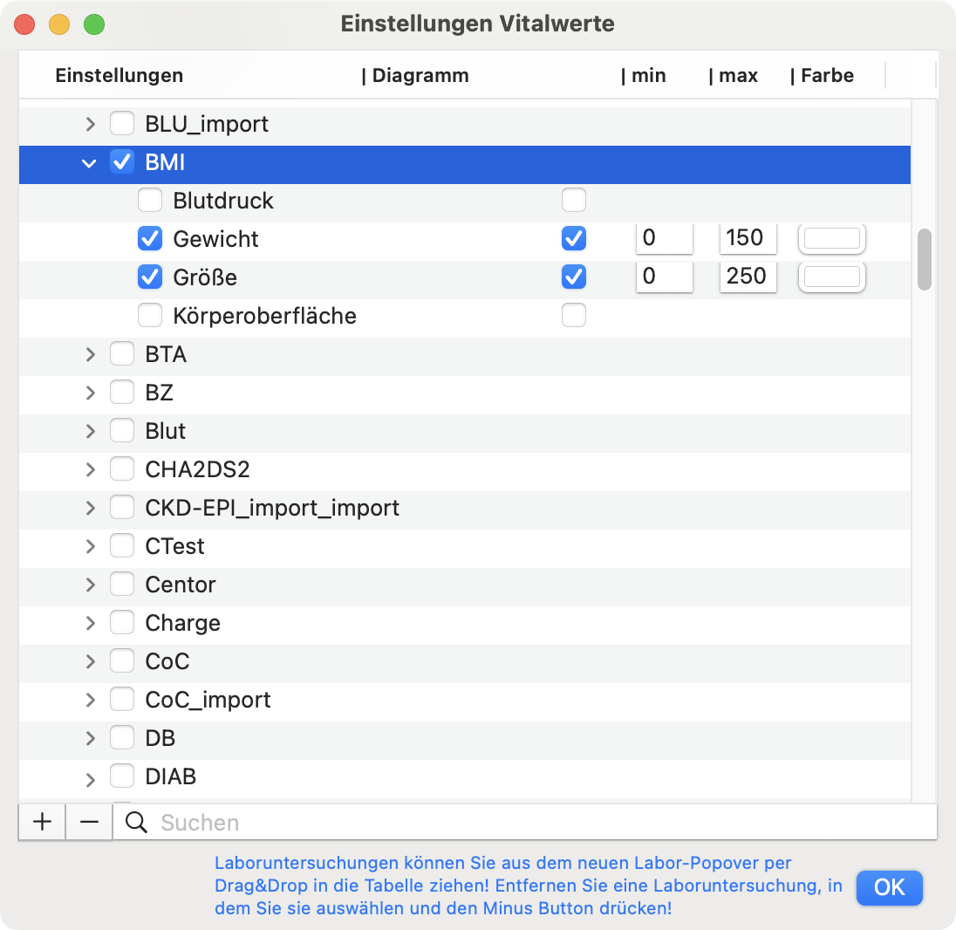Check the CoC_import checkbox
Viewport: 956px width, 930px height.
point(122,700)
